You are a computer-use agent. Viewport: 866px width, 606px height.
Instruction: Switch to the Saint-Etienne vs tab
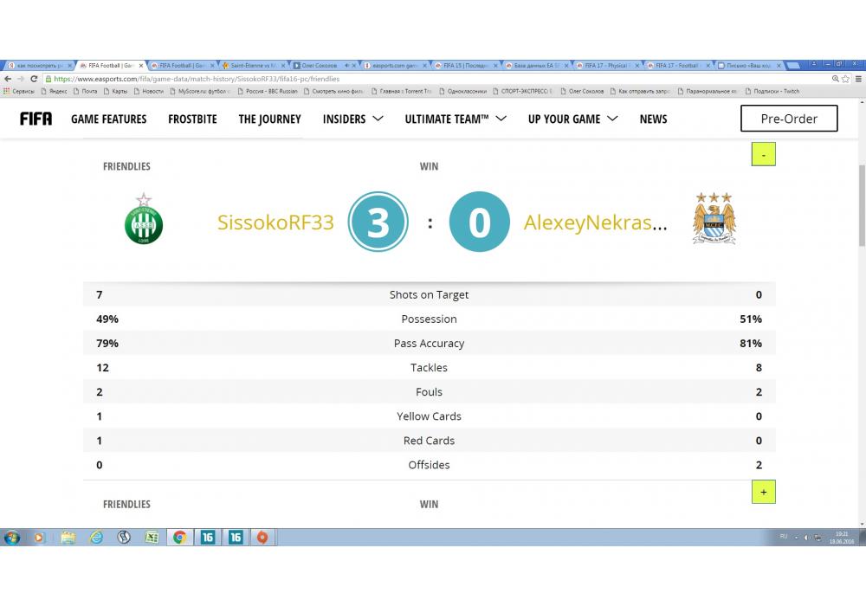pos(253,65)
